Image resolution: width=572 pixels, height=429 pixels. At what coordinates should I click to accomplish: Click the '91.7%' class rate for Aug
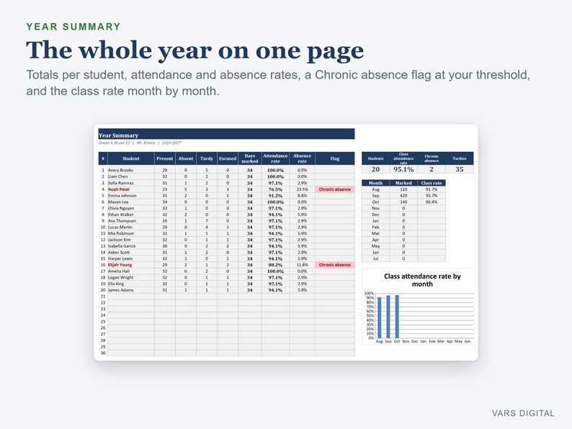[432, 189]
